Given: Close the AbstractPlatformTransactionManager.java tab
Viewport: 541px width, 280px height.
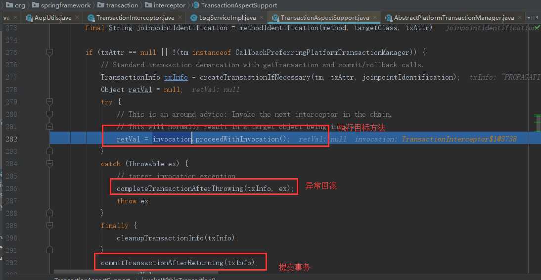Looking at the screenshot, I should tap(520, 17).
